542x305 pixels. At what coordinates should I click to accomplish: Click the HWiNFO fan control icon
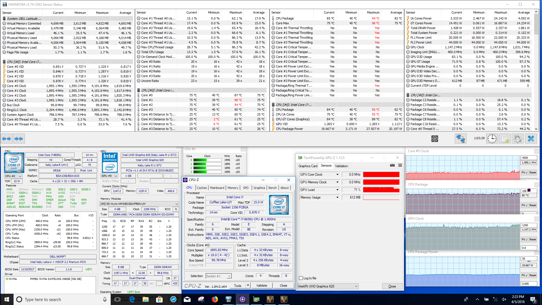[x=435, y=139]
